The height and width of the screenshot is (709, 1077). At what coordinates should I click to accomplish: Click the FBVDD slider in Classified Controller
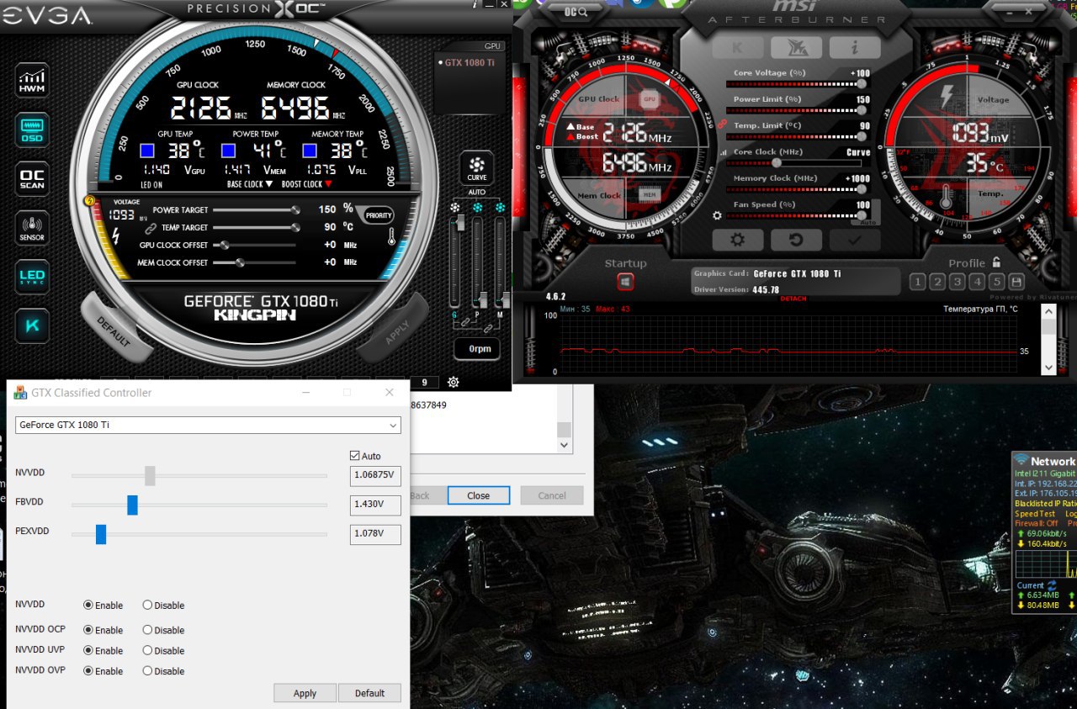pyautogui.click(x=199, y=505)
